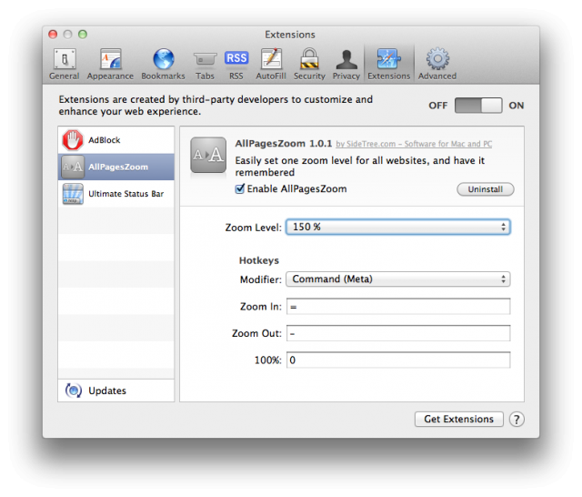Minimize the Extensions window
Viewport: 582px width, 497px height.
[67, 35]
